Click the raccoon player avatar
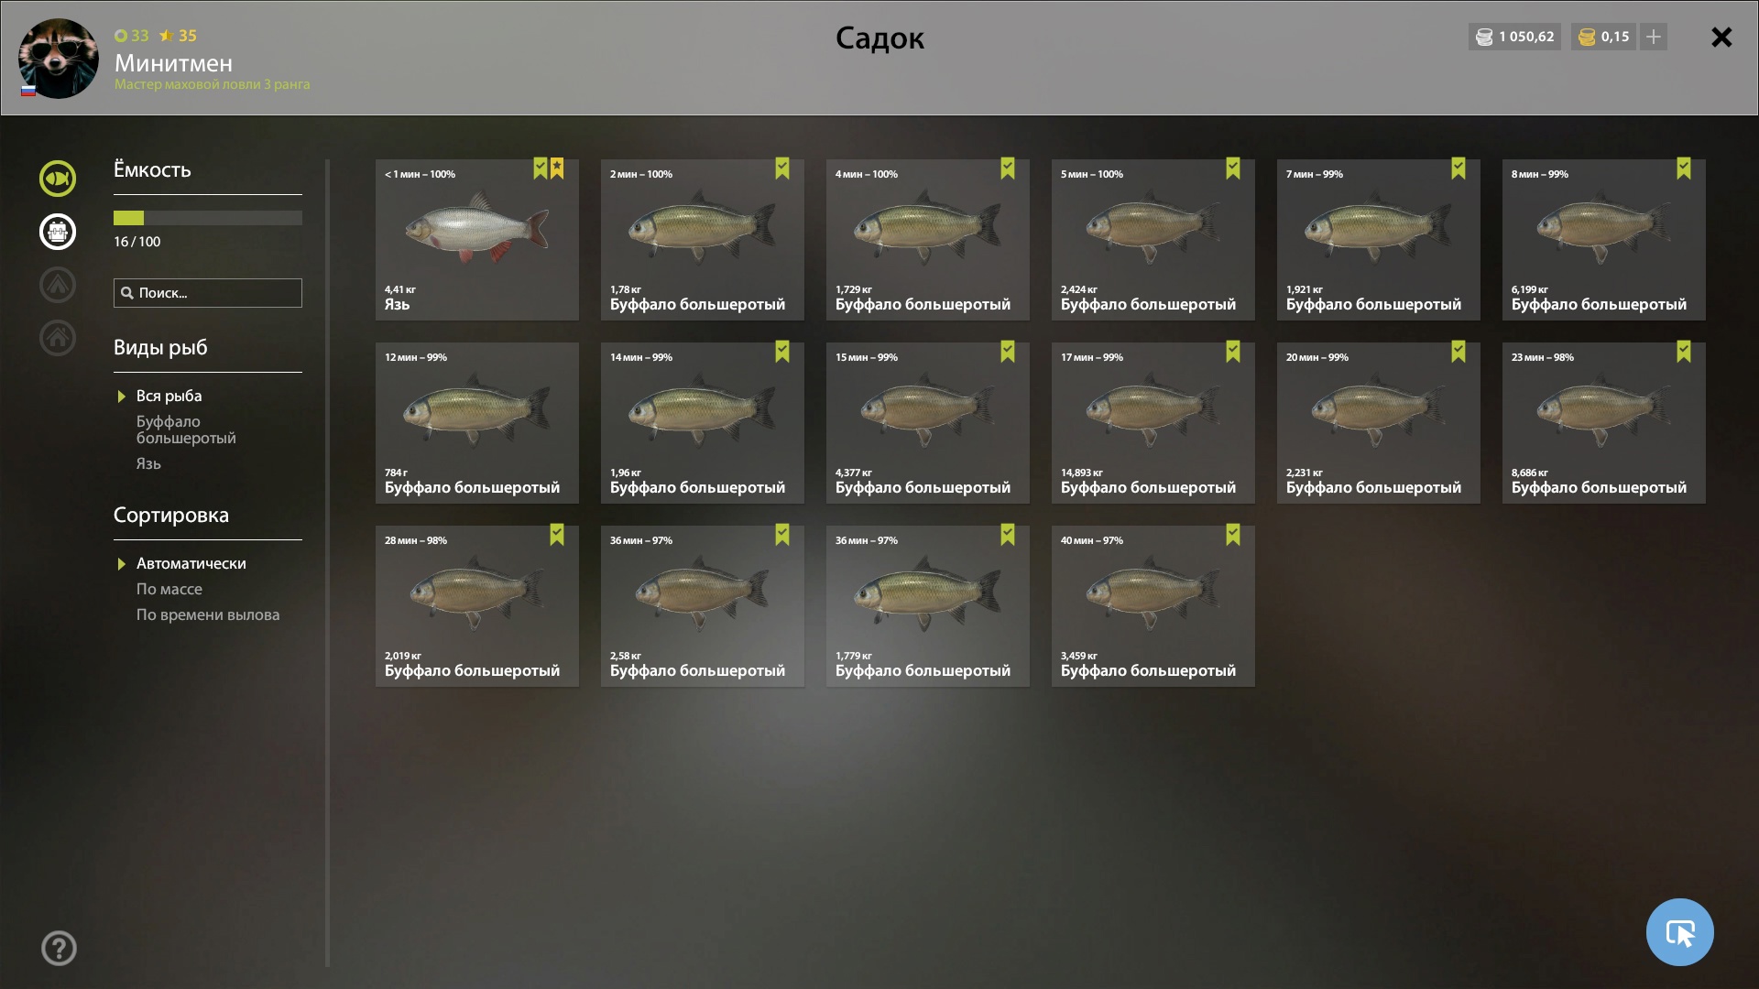Screen dimensions: 1759x989 59,59
